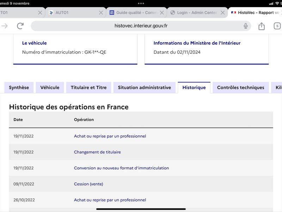Close the AUTO1 tab with favicon
The height and width of the screenshot is (212, 282).
click(101, 13)
